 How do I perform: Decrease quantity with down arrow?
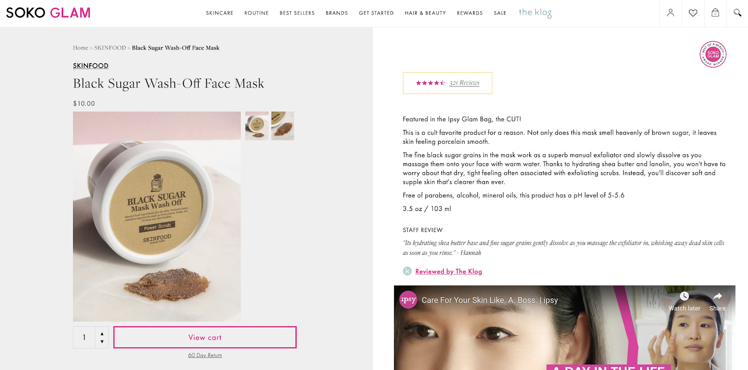[x=102, y=342]
